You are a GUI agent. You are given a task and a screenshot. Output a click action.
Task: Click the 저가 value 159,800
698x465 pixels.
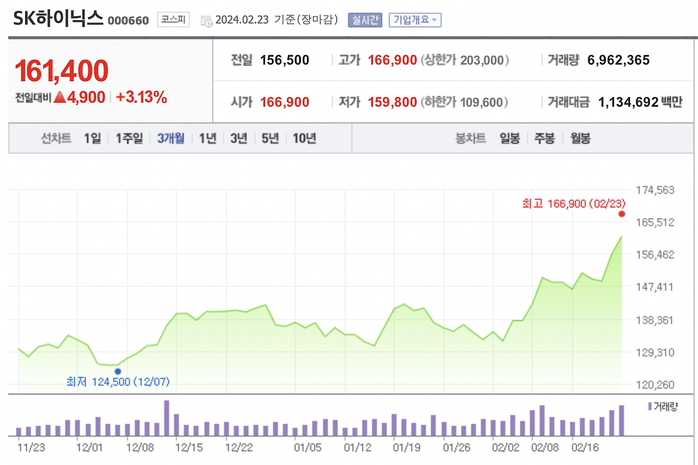click(x=393, y=102)
